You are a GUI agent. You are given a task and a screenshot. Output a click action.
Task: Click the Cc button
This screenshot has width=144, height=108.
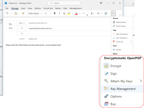point(22,34)
